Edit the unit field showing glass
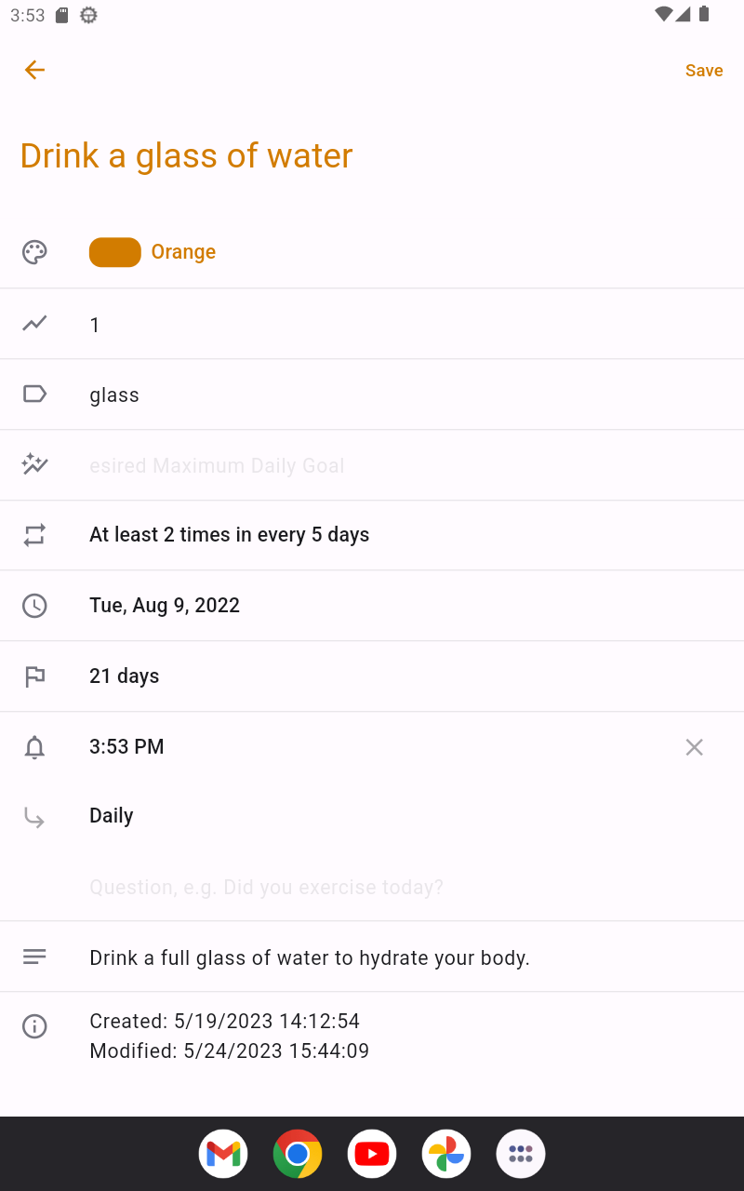The image size is (744, 1191). [372, 395]
